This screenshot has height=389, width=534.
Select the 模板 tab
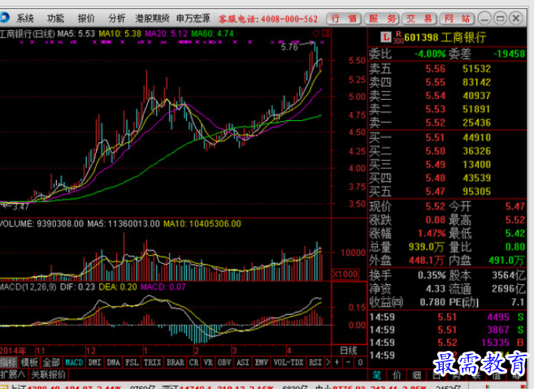[x=29, y=362]
